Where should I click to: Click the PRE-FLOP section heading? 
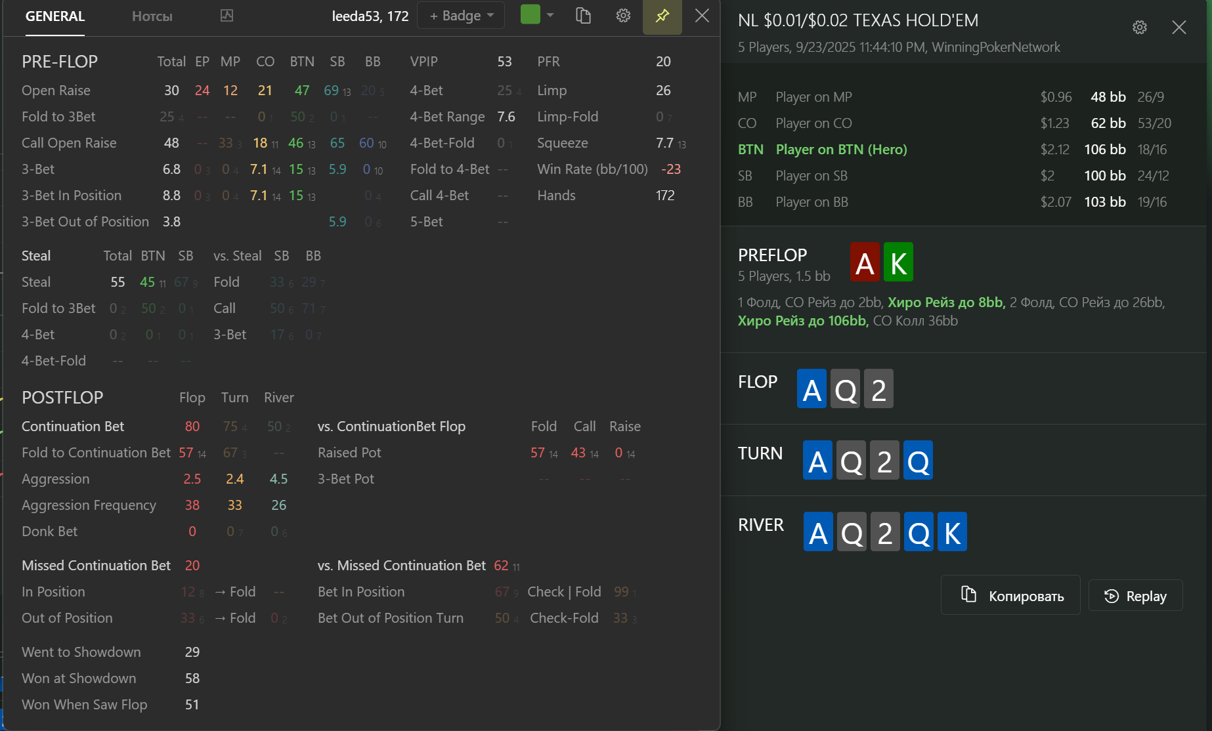59,62
